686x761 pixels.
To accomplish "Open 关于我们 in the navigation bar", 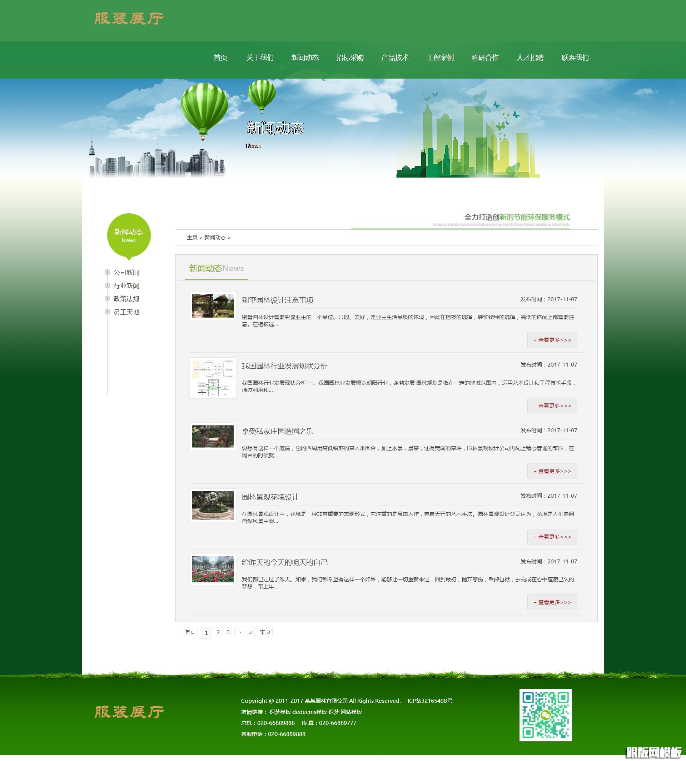I will [260, 58].
